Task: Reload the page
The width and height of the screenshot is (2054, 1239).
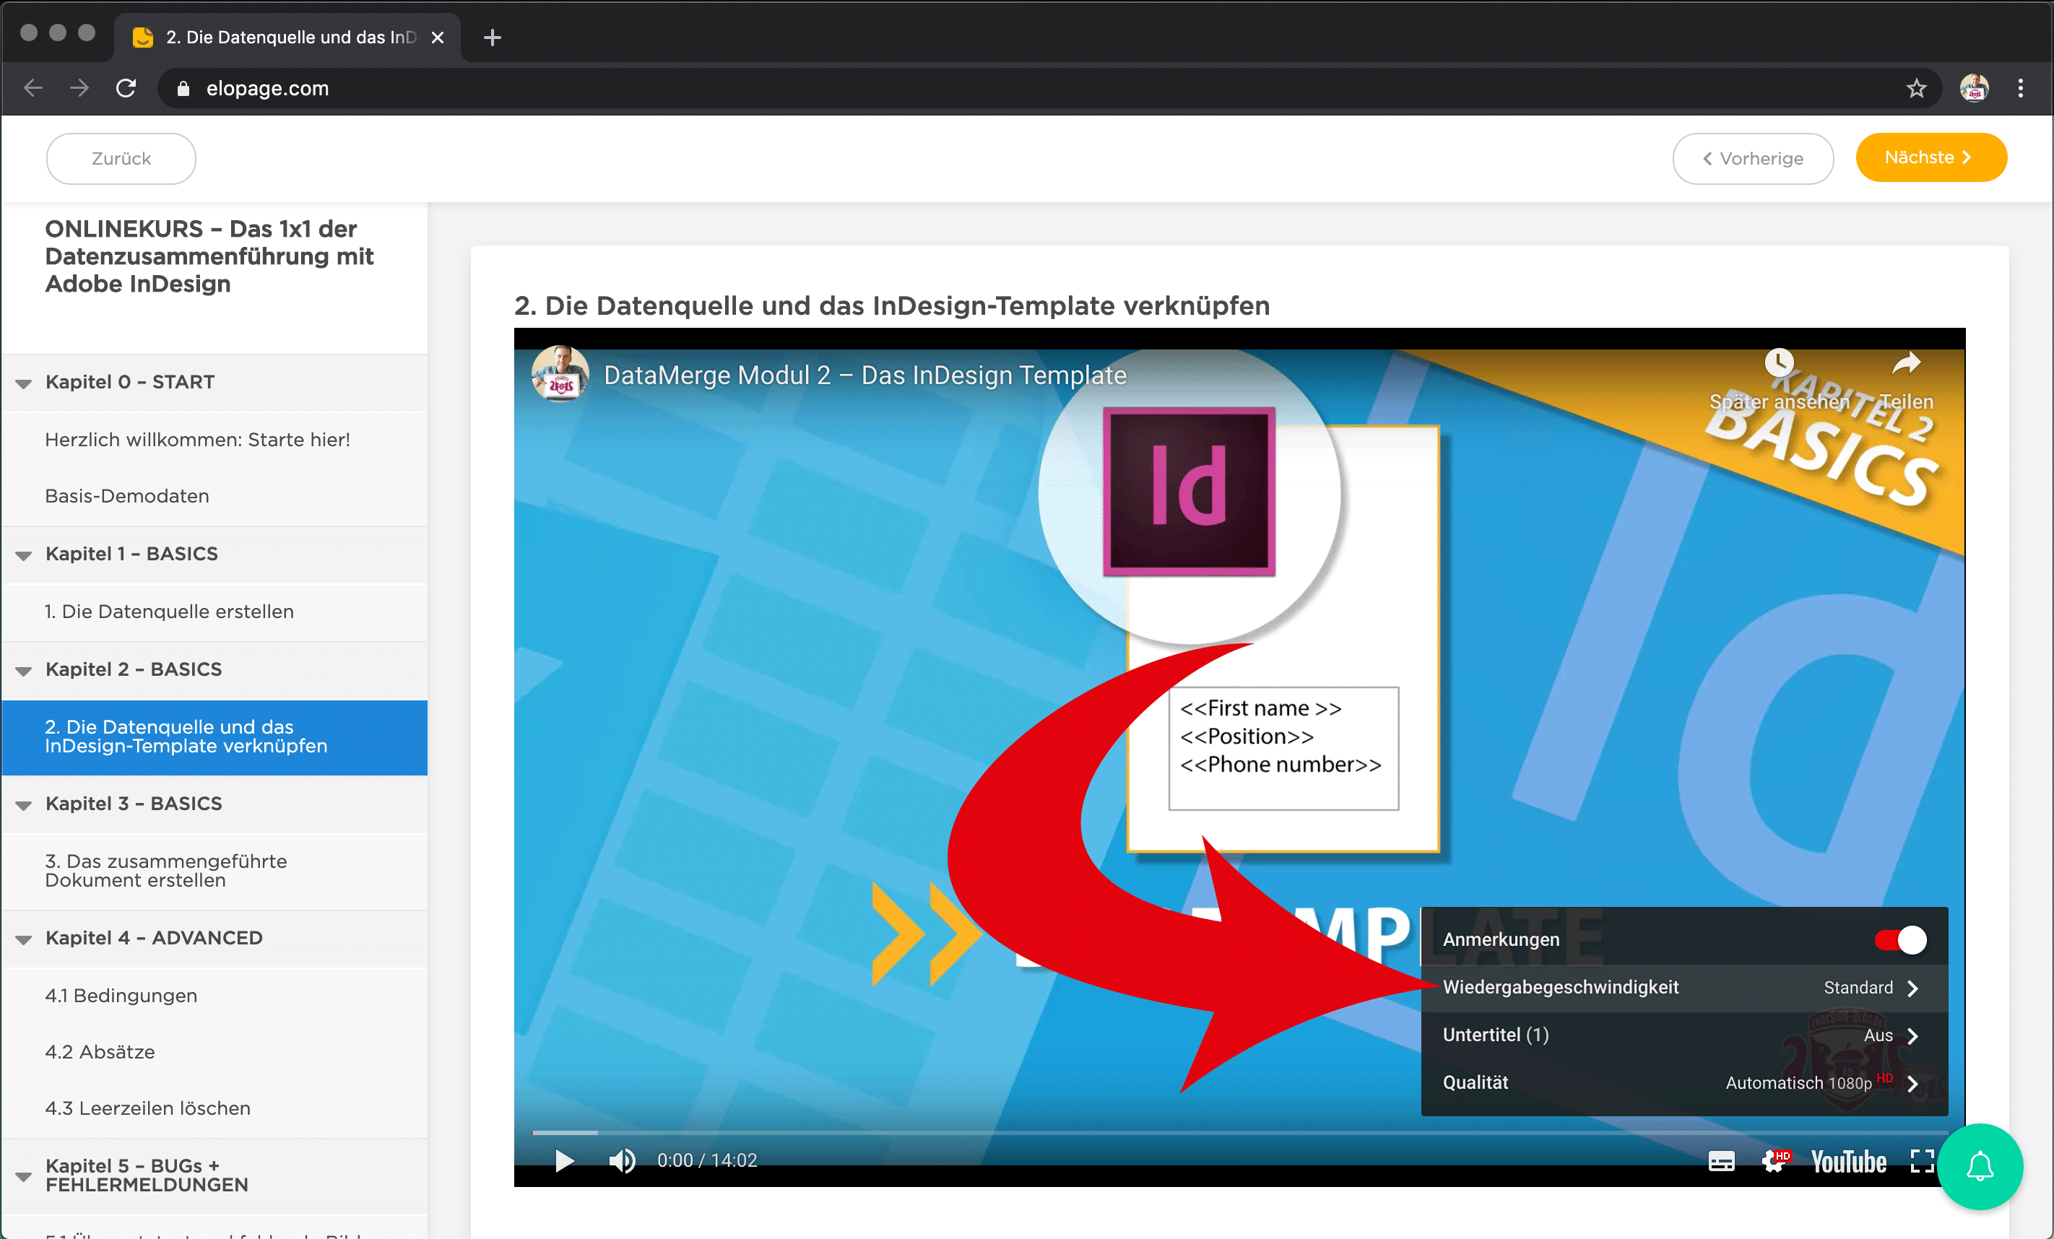Action: click(126, 87)
